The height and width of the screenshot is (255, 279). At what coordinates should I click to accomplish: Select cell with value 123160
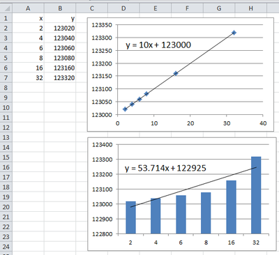[60, 68]
